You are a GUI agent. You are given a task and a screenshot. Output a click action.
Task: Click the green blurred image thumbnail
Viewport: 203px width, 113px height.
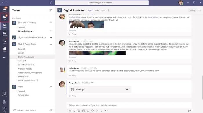pos(97,53)
